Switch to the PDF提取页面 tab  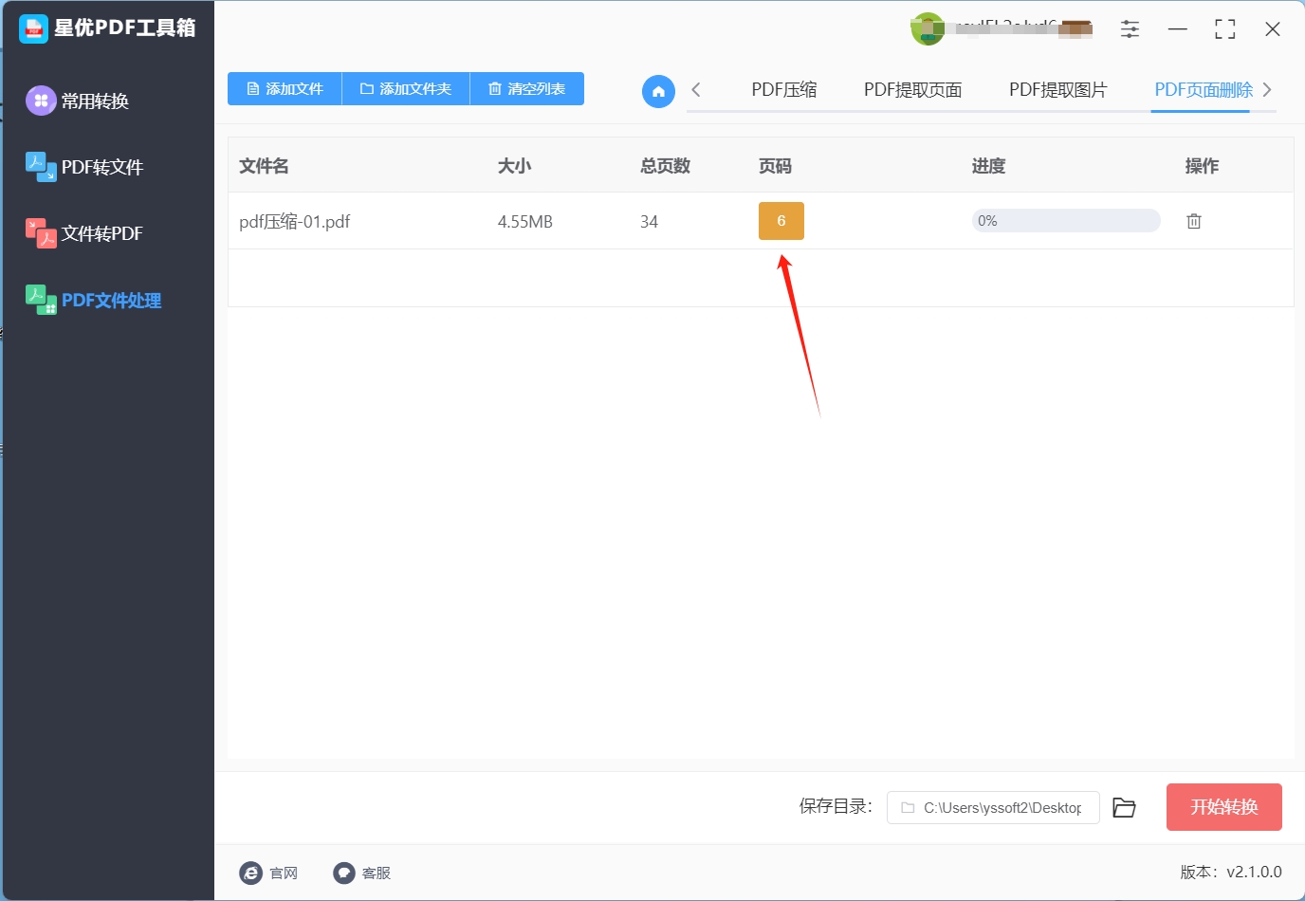pyautogui.click(x=912, y=90)
